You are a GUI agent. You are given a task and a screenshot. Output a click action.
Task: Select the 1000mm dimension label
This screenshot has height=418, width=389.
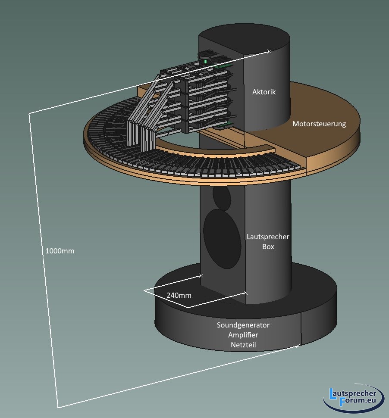[x=60, y=251]
